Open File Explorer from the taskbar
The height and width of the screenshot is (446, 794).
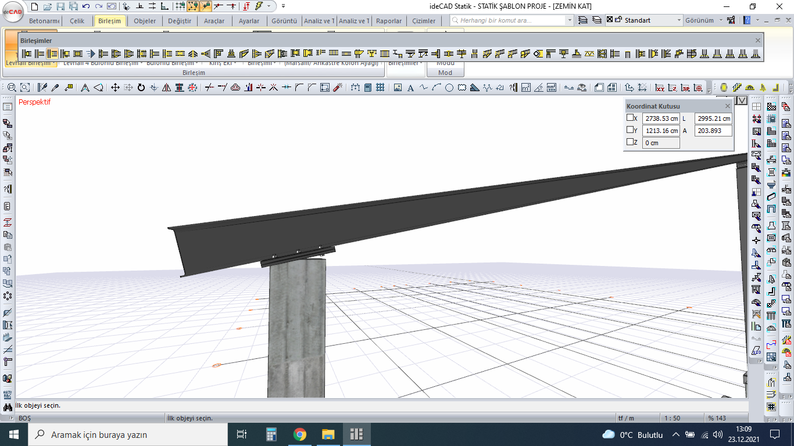click(x=328, y=434)
